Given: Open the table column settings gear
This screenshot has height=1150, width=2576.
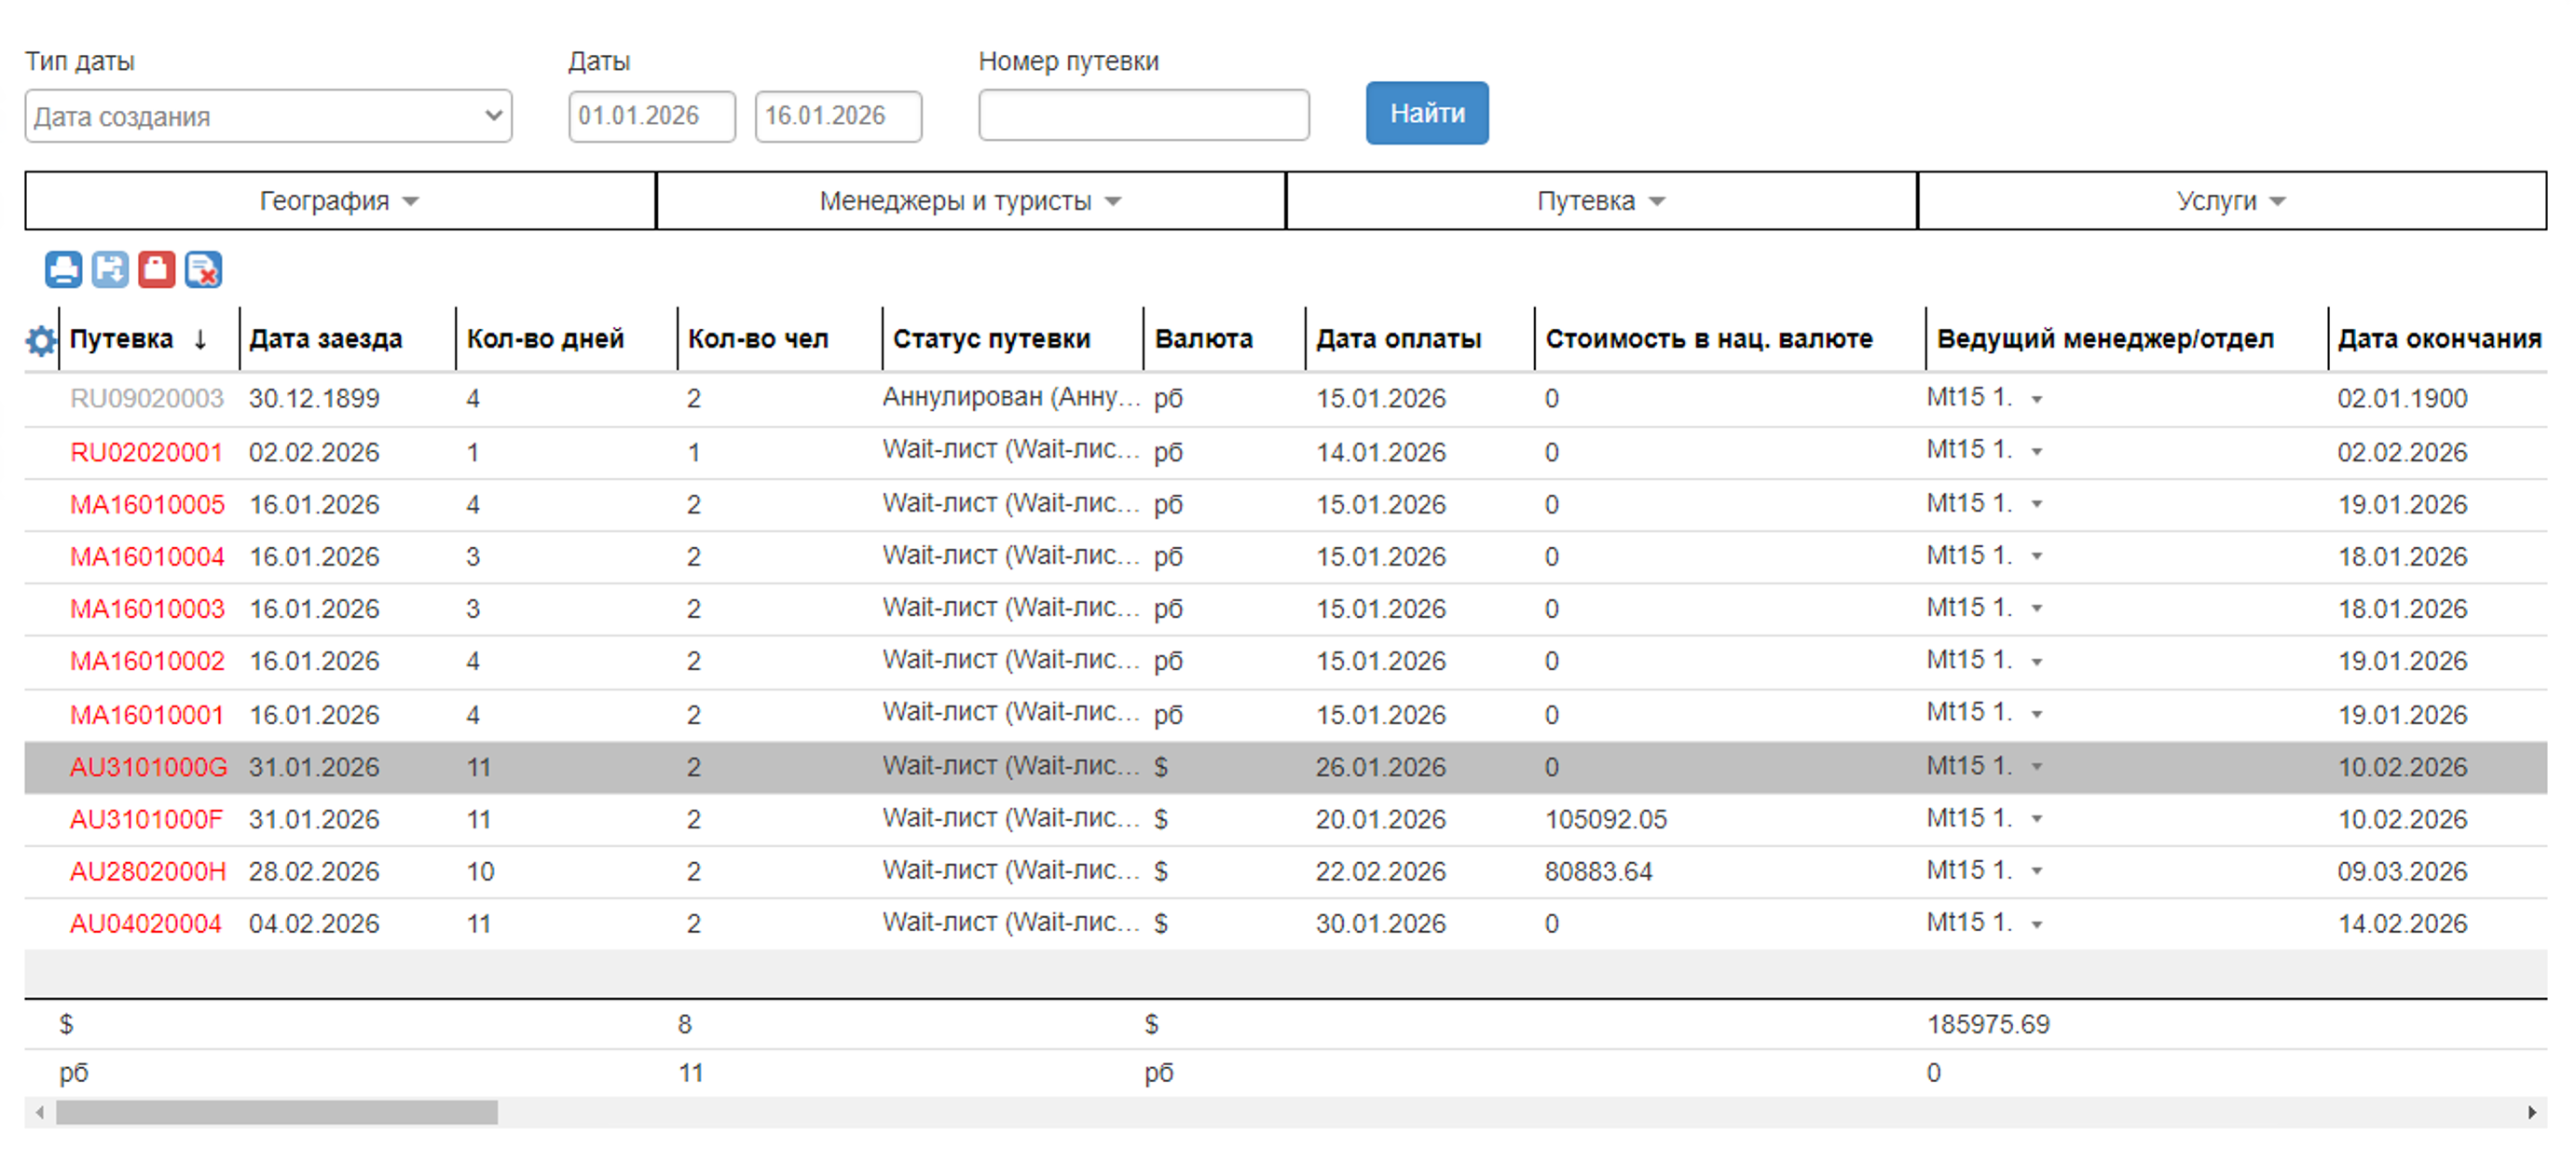Looking at the screenshot, I should click(41, 340).
